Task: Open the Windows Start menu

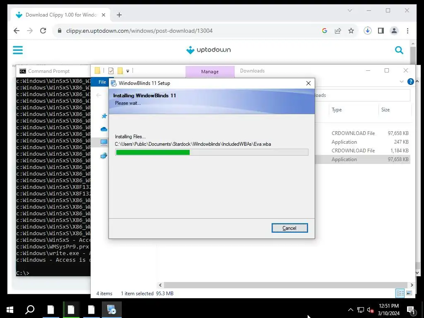Action: pos(10,310)
